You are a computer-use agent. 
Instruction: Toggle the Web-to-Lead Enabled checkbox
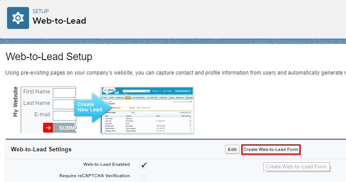click(144, 165)
